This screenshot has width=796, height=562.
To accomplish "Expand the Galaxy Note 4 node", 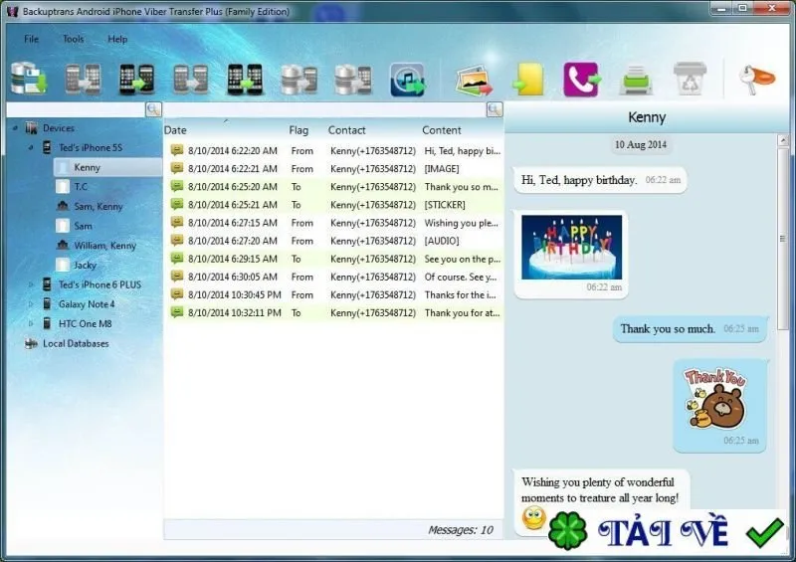I will point(31,304).
